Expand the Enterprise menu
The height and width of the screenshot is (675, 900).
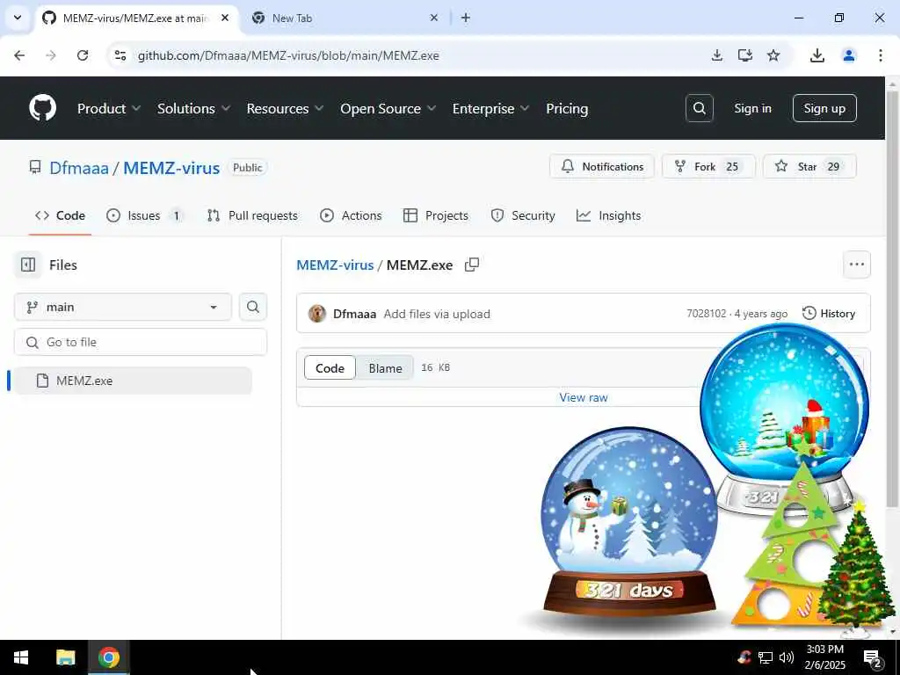(490, 108)
